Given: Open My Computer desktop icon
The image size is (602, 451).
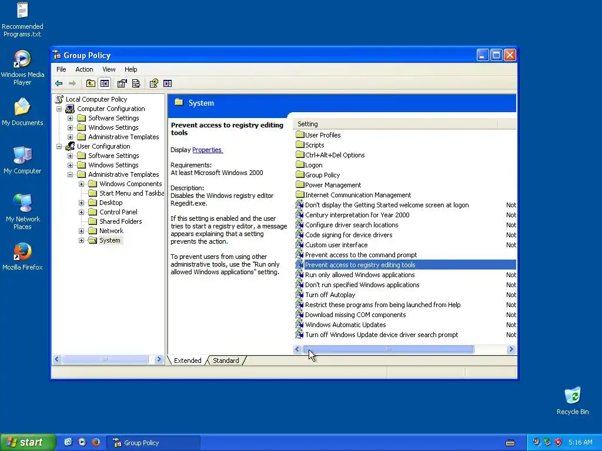Looking at the screenshot, I should (x=22, y=160).
